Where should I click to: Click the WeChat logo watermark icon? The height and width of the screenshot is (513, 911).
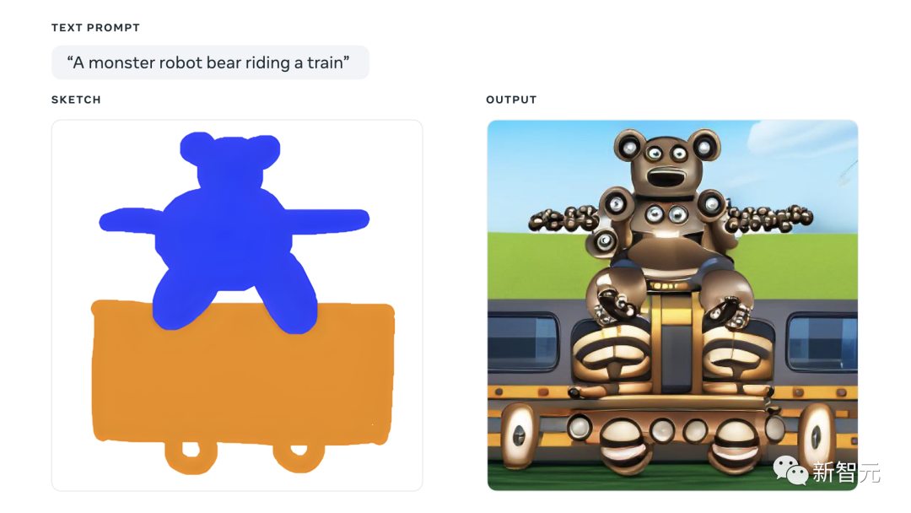[x=790, y=469]
